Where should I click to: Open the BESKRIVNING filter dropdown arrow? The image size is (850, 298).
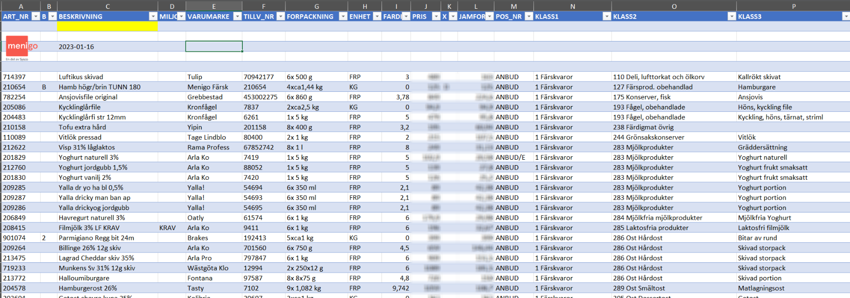(x=152, y=16)
